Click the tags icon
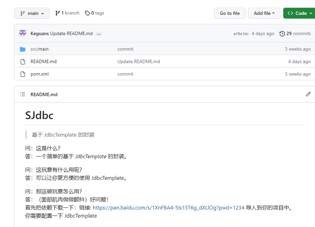This screenshot has height=227, width=315. 87,13
